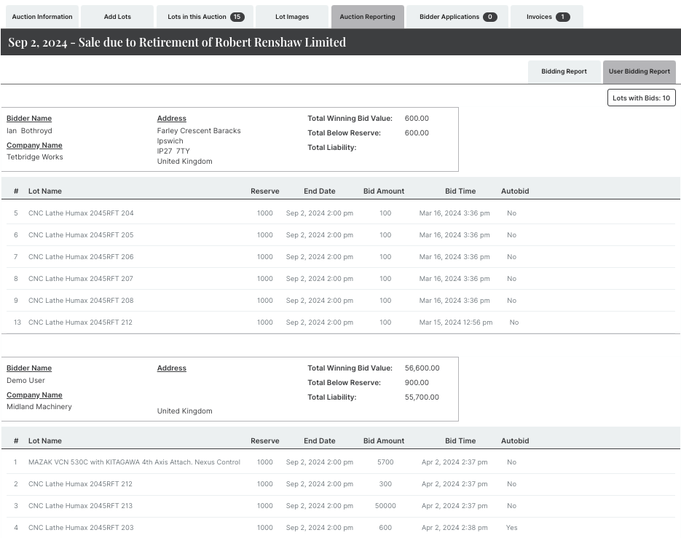Screen dimensions: 681x538
Task: Switch to the Bidding Report view
Action: (564, 71)
